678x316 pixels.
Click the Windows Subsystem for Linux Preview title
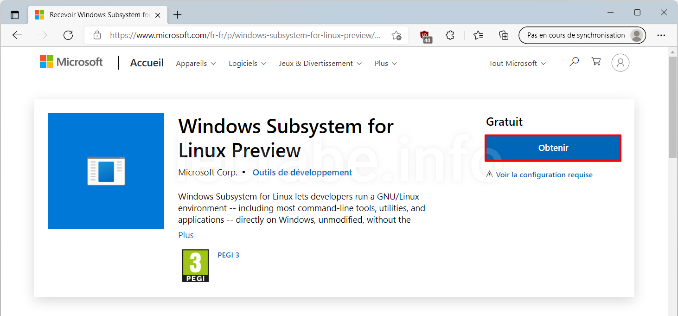tap(286, 138)
